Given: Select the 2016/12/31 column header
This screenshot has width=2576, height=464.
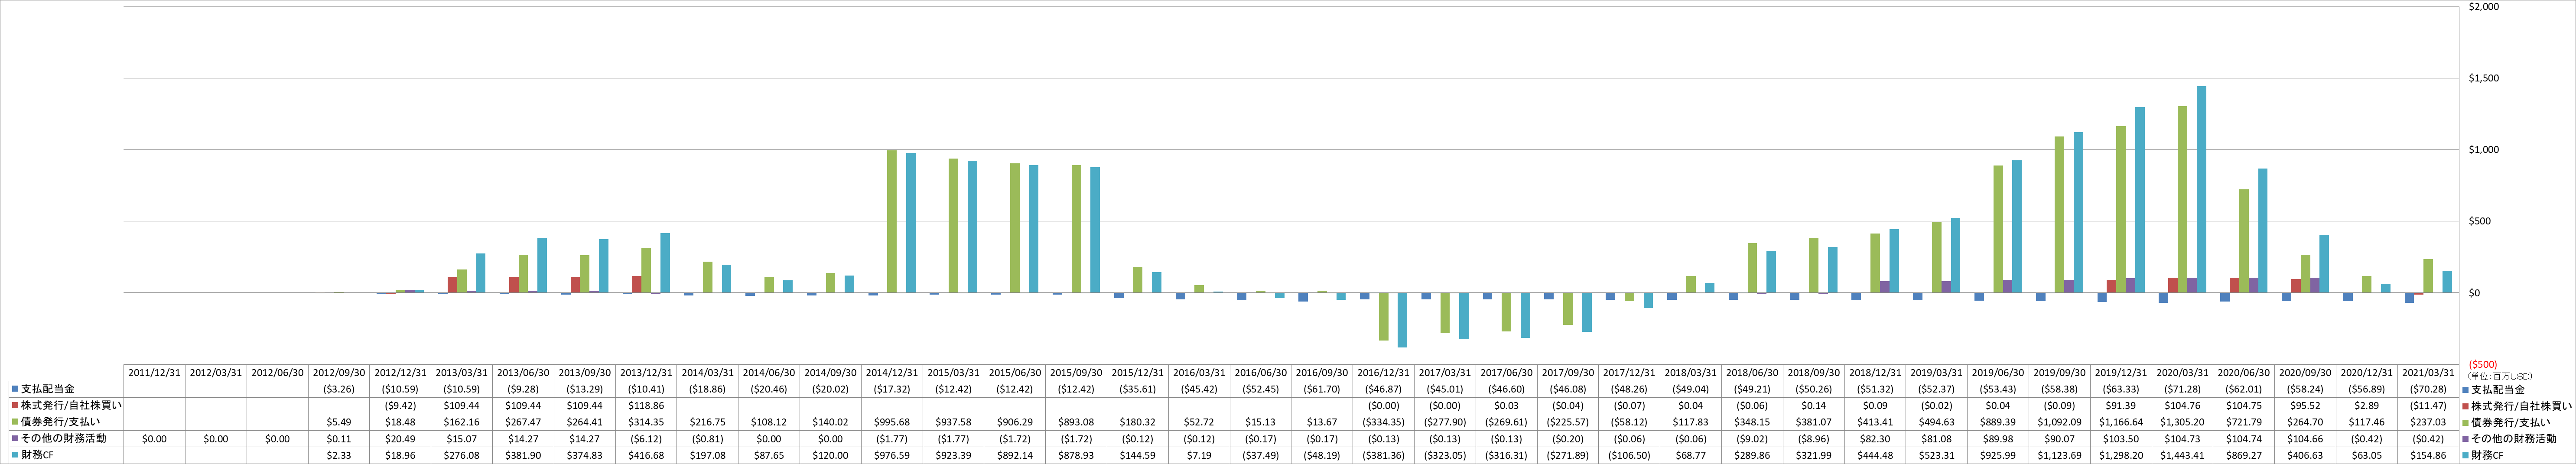Looking at the screenshot, I should (1385, 373).
